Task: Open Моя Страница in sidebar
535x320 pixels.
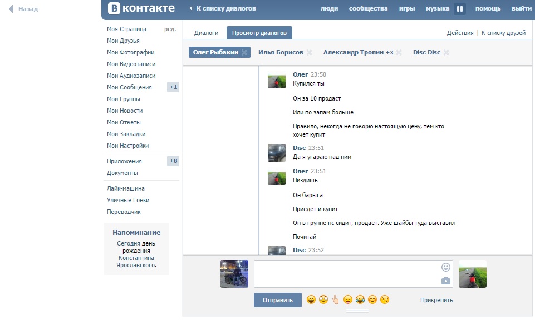Action: [126, 29]
